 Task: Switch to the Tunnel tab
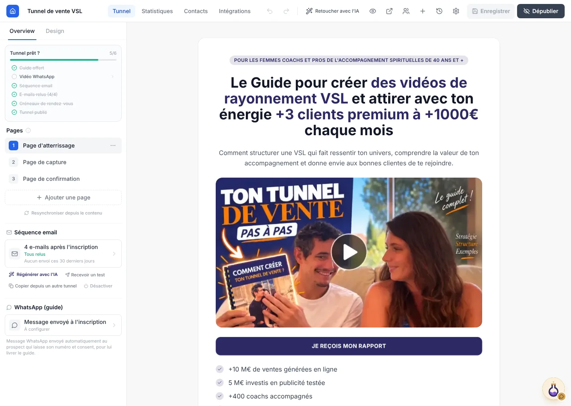[121, 11]
